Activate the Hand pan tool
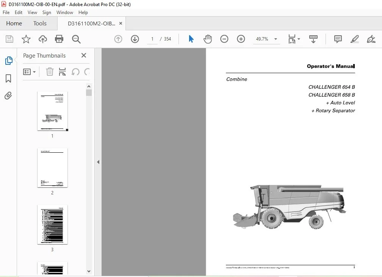The image size is (382, 277). [x=208, y=39]
